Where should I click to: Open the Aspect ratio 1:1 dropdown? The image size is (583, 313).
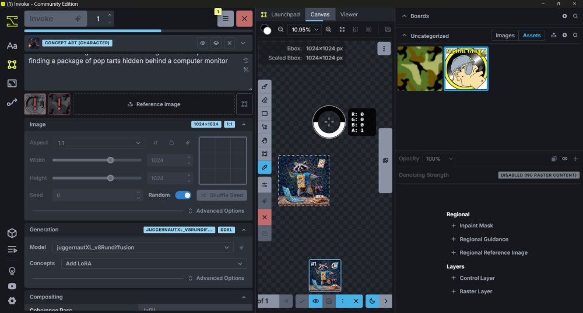pos(99,143)
